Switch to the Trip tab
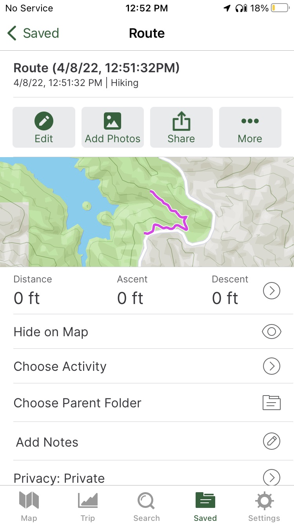Image resolution: width=294 pixels, height=524 pixels. [x=88, y=506]
